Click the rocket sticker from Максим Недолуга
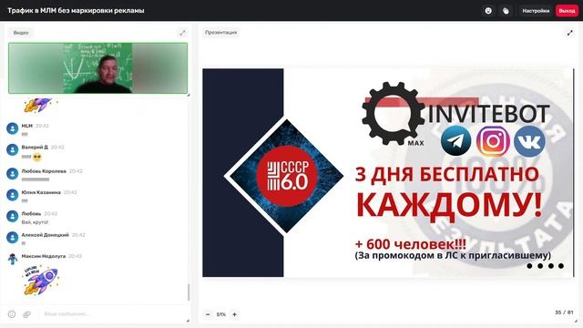The width and height of the screenshot is (583, 328). click(x=41, y=281)
